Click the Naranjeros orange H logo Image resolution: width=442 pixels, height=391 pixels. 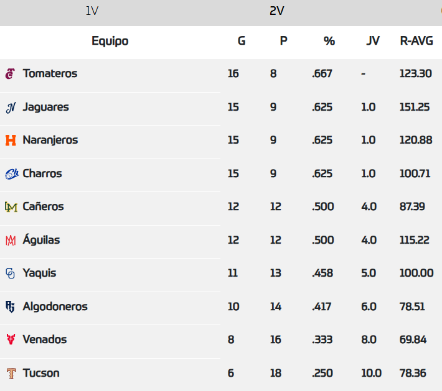[x=10, y=140]
